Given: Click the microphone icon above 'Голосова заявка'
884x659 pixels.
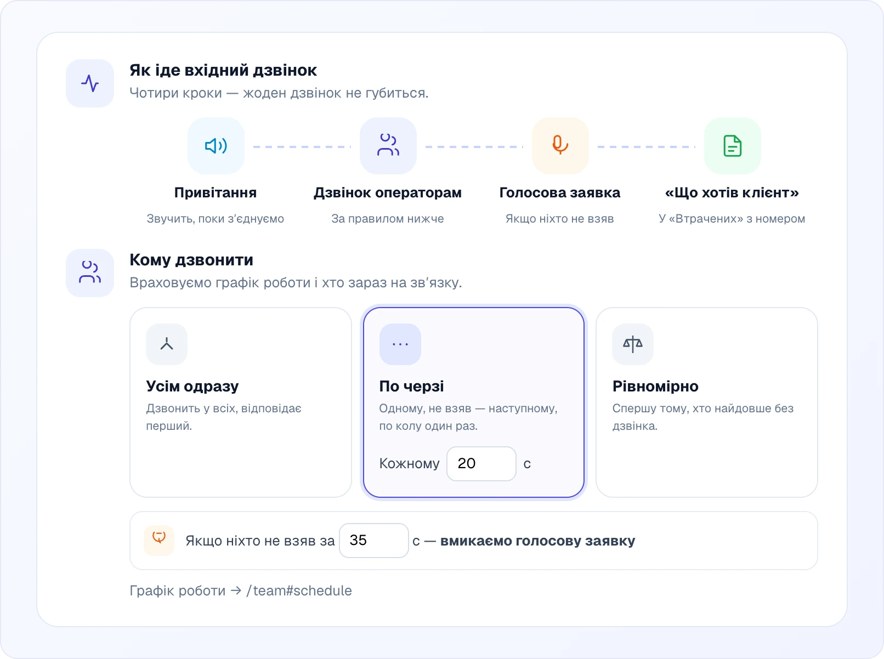Looking at the screenshot, I should coord(560,146).
